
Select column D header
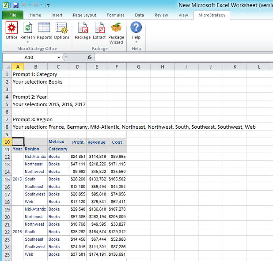[x=78, y=67]
